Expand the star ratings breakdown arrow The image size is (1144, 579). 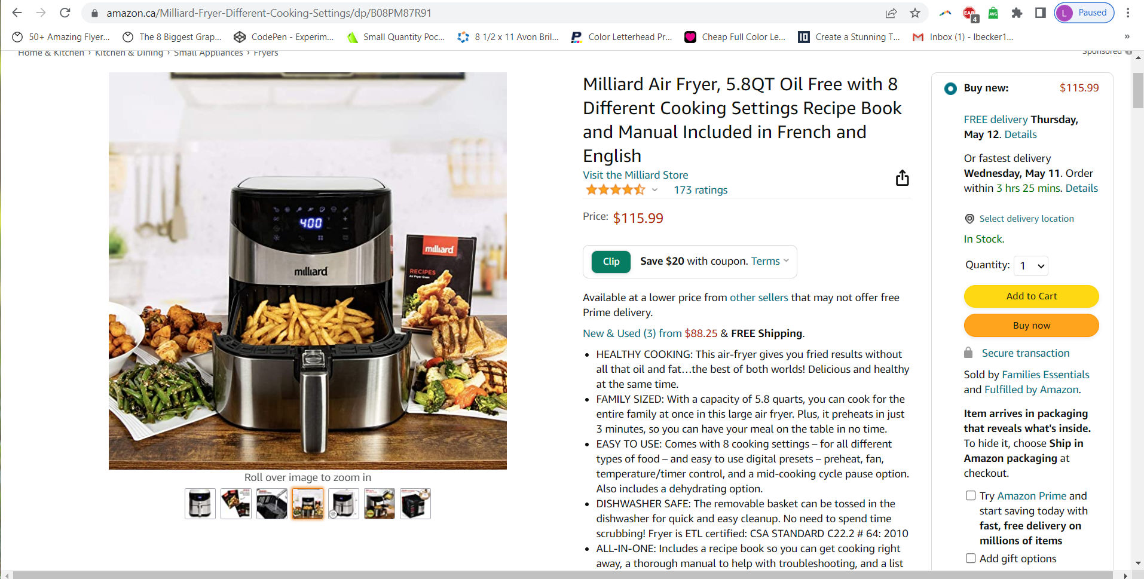[x=654, y=190]
